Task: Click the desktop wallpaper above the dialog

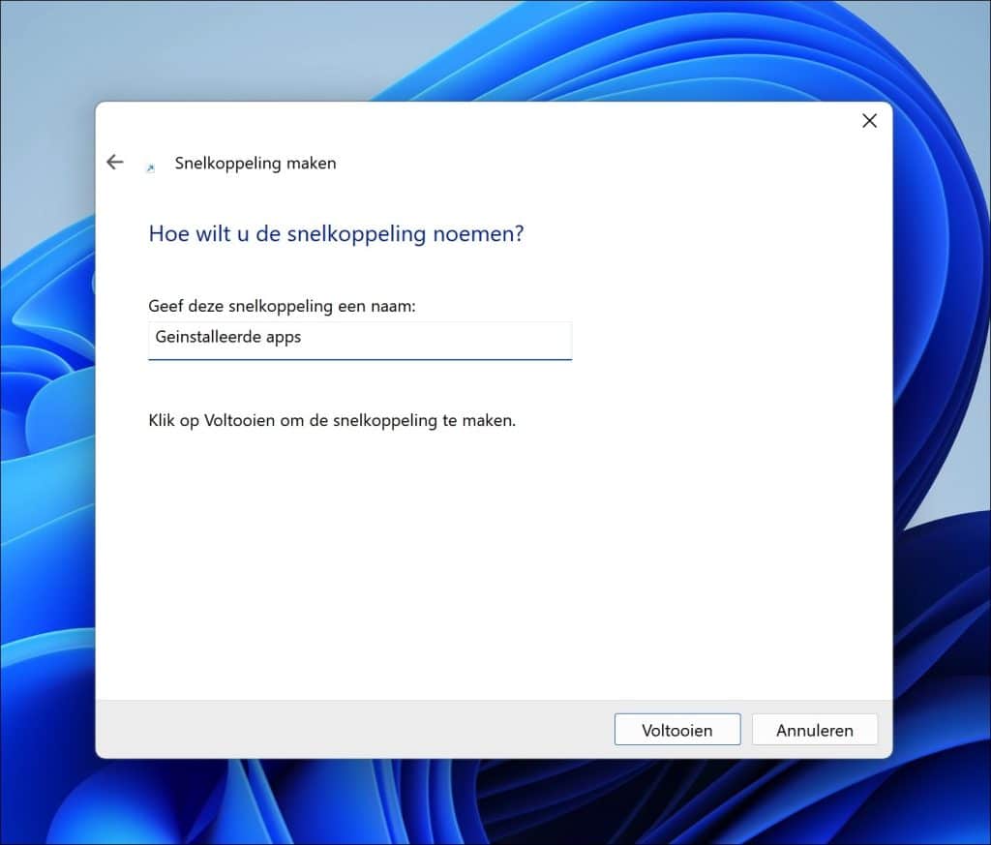Action: [484, 48]
